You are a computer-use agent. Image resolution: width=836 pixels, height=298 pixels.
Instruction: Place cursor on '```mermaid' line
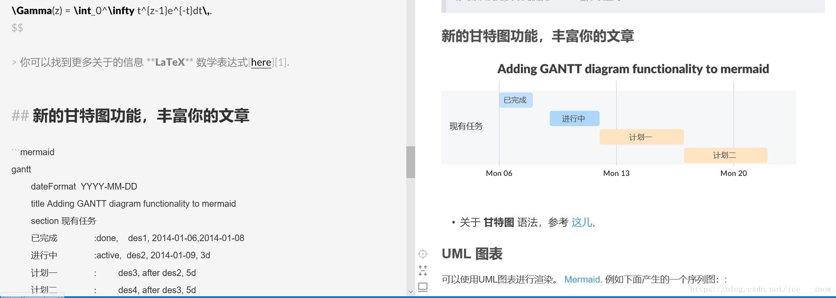tap(33, 152)
